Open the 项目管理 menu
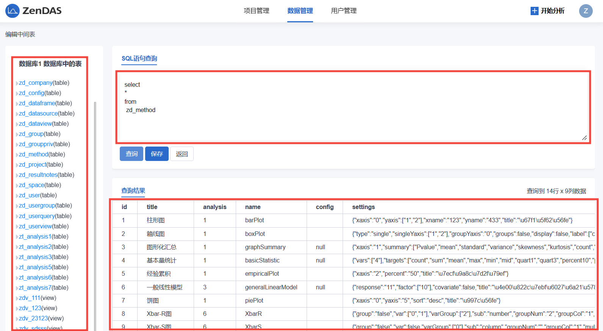603x331 pixels. coord(256,11)
